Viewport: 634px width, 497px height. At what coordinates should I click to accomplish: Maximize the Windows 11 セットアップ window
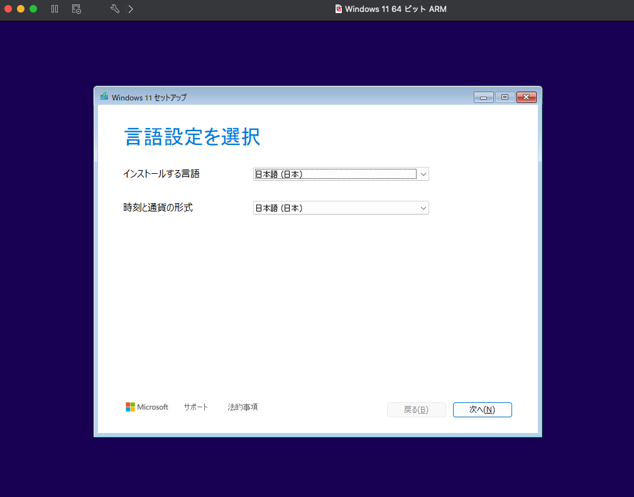(504, 97)
